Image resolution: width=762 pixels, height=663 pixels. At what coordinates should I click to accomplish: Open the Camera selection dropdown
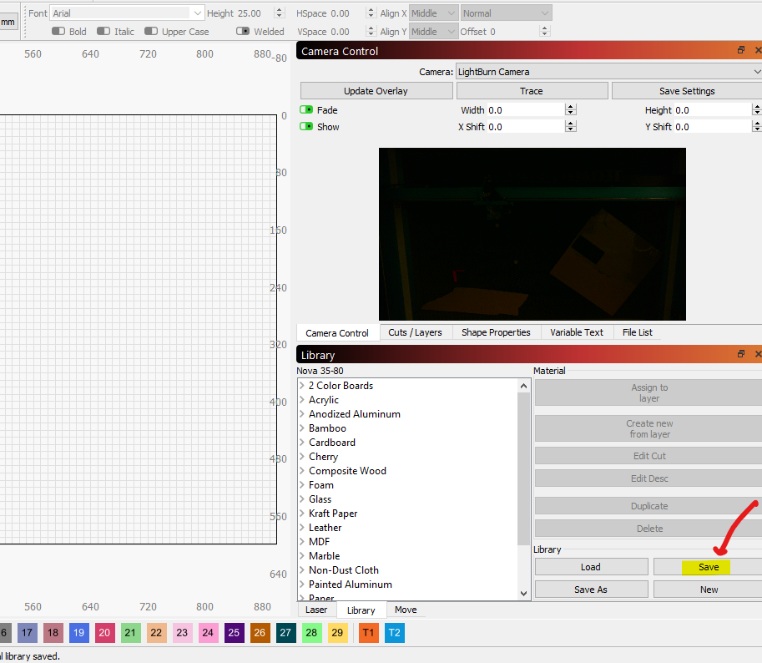pyautogui.click(x=608, y=72)
